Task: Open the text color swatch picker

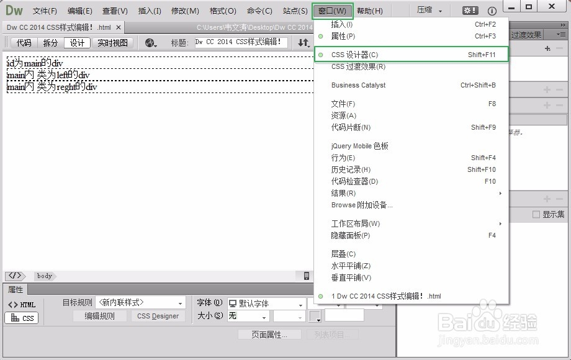Action: coord(315,316)
